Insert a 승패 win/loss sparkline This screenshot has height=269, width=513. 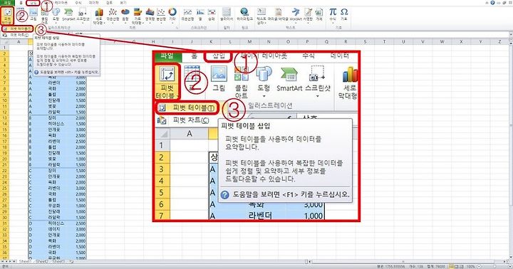click(212, 15)
